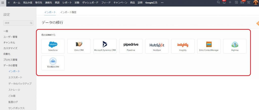This screenshot has height=110, width=259.
Task: Select Zoho CRM migration card
Action: 79,46
